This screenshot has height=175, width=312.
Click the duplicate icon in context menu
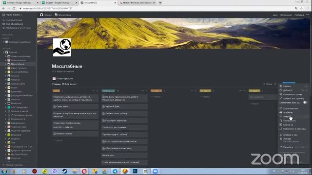point(281,90)
